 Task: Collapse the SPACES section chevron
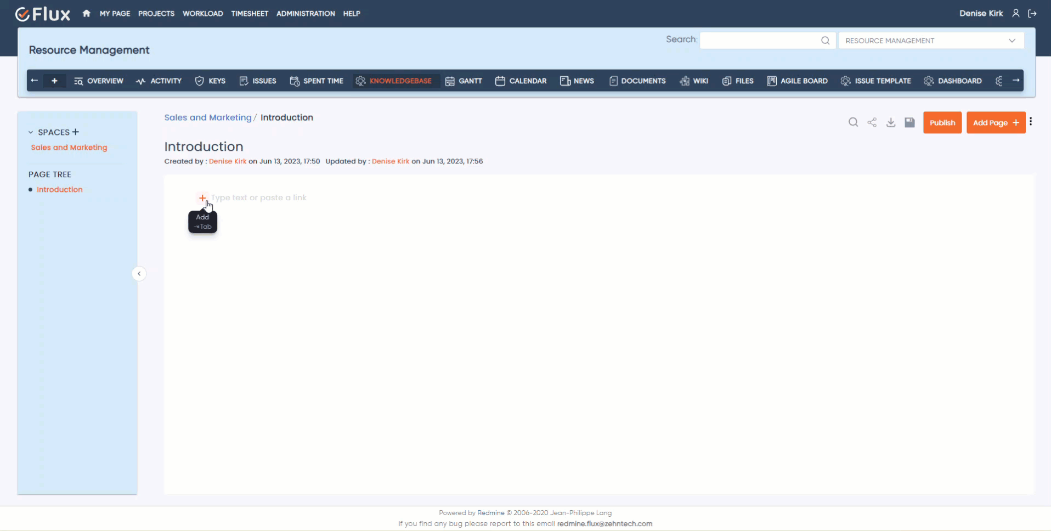tap(30, 132)
